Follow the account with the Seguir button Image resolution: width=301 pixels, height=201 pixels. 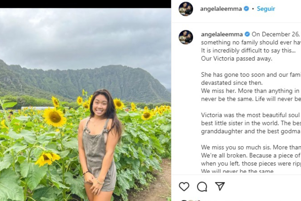pos(266,9)
